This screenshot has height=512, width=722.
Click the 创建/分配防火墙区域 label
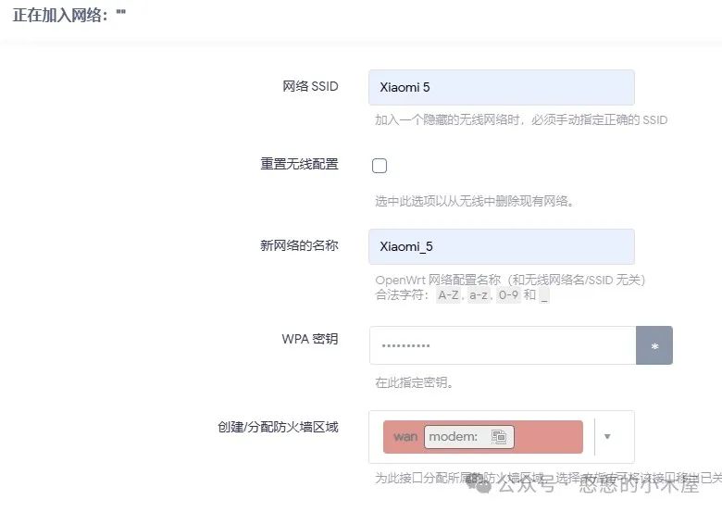click(x=278, y=427)
